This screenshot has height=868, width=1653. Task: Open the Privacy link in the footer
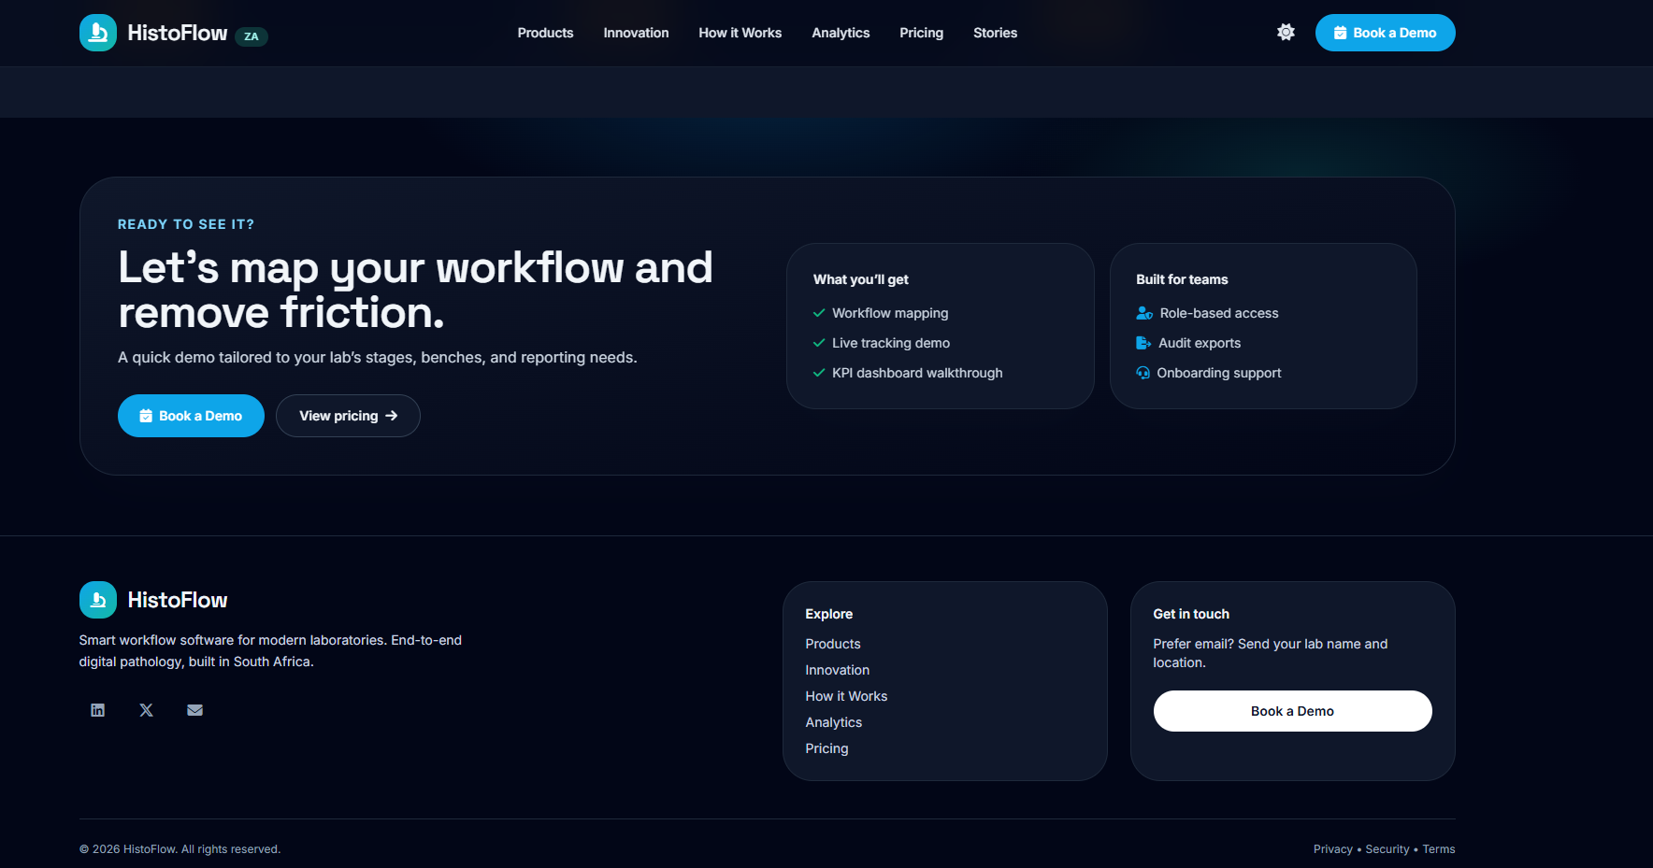(x=1332, y=848)
